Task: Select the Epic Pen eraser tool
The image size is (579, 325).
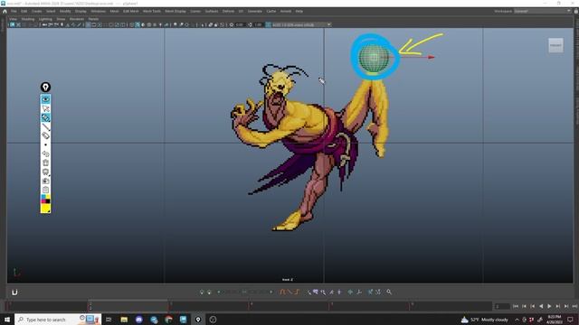Action: [x=45, y=135]
